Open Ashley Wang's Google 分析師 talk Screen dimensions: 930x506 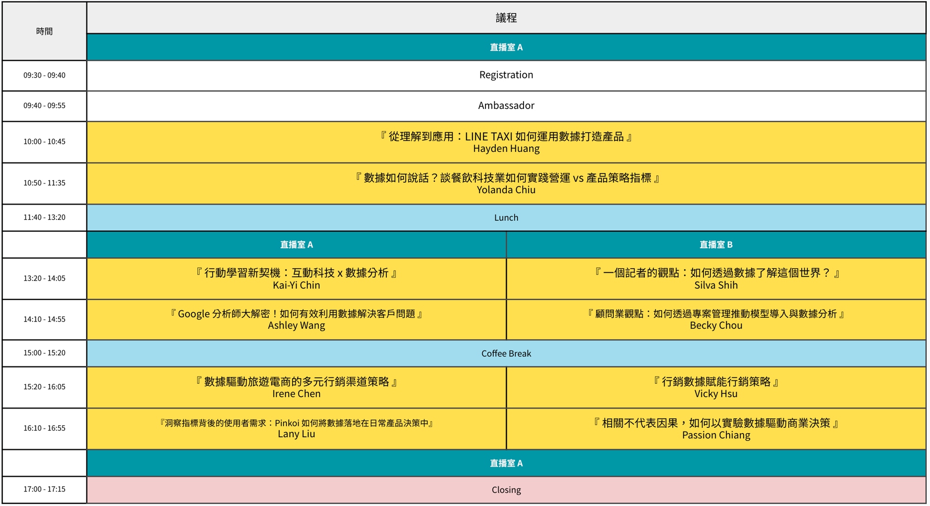coord(296,320)
